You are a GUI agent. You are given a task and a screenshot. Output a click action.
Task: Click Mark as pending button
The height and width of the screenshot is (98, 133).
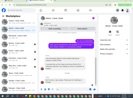(x=55, y=29)
